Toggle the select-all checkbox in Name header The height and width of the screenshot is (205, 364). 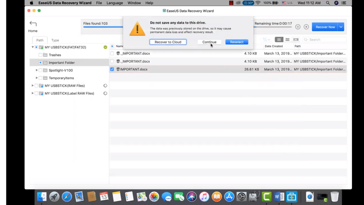point(112,46)
